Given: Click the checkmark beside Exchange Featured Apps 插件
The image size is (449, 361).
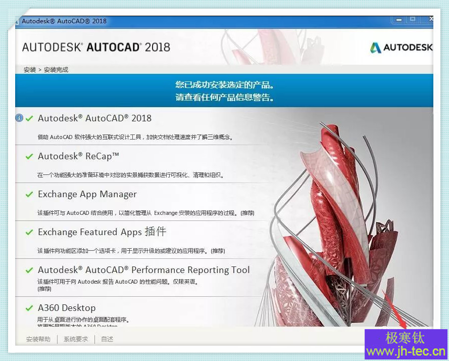Looking at the screenshot, I should (x=29, y=232).
